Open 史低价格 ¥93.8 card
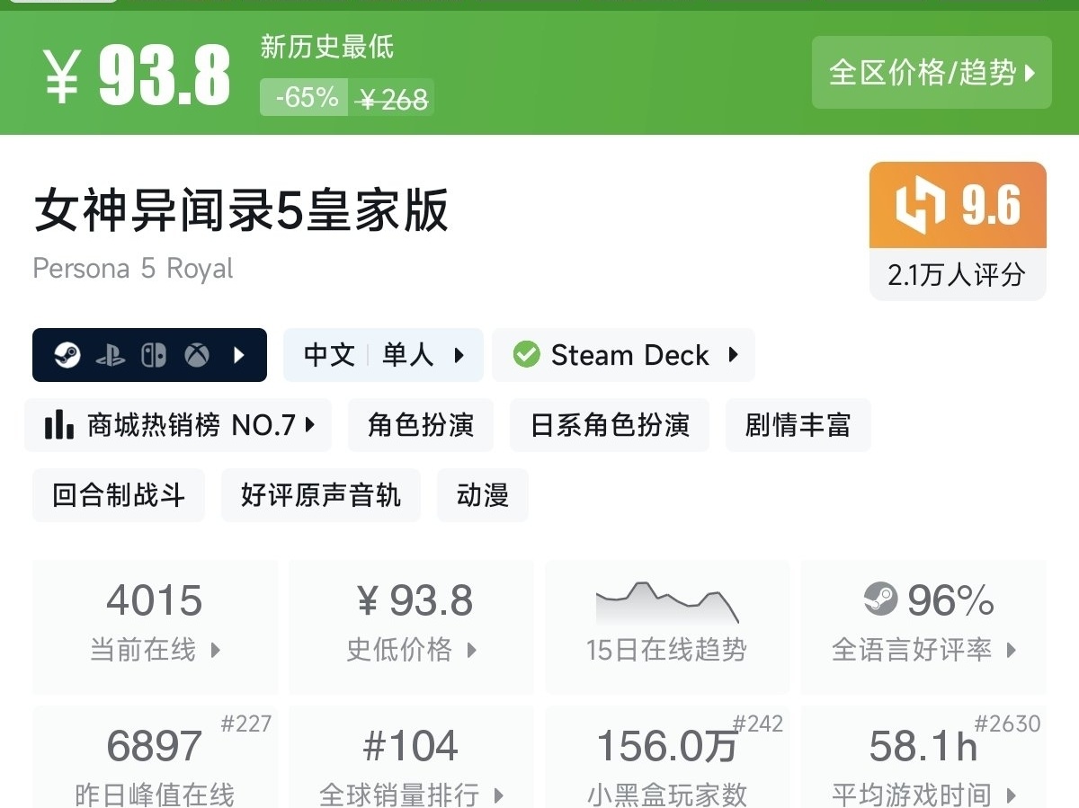The image size is (1079, 808). tap(411, 626)
